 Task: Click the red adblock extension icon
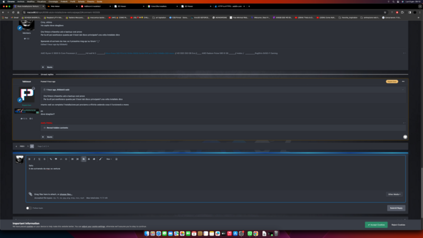[x=397, y=12]
